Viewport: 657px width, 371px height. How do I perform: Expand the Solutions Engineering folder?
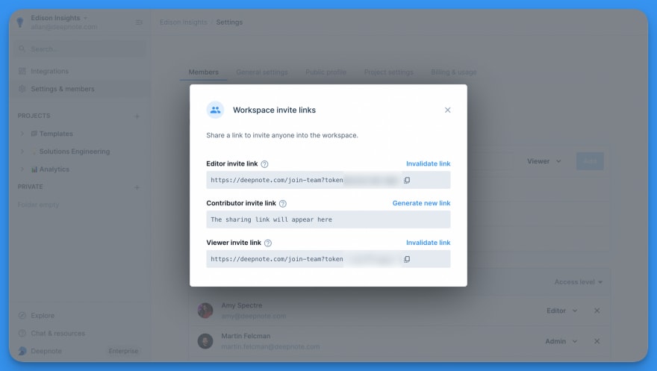(22, 152)
